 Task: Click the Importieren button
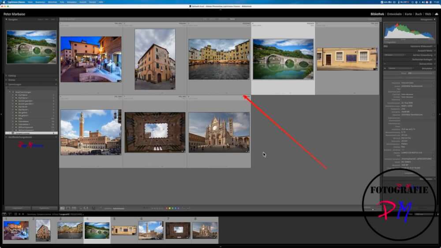click(x=17, y=208)
